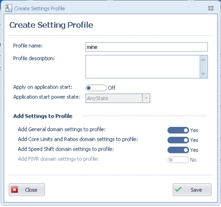Click inside the Profile description text area
221x207 pixels.
click(x=142, y=67)
